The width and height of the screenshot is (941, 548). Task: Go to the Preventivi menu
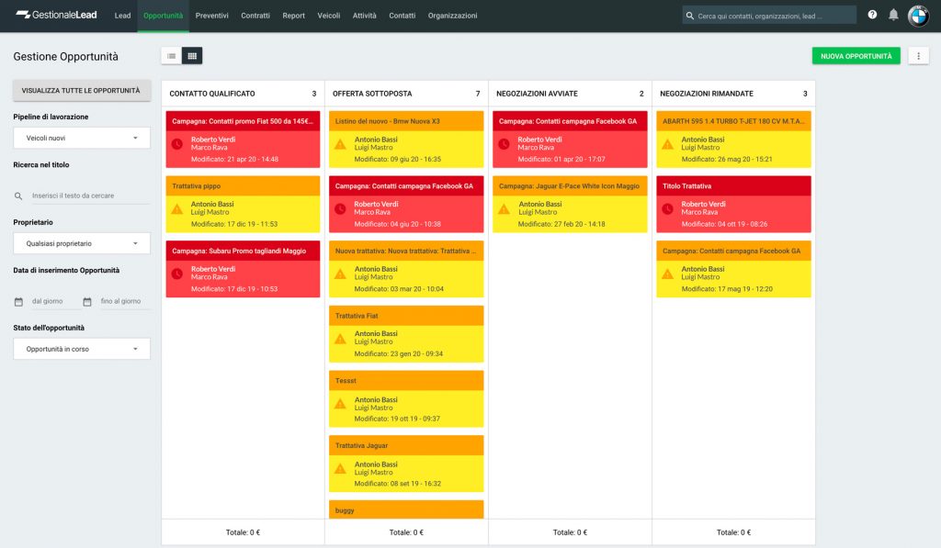[x=211, y=16]
